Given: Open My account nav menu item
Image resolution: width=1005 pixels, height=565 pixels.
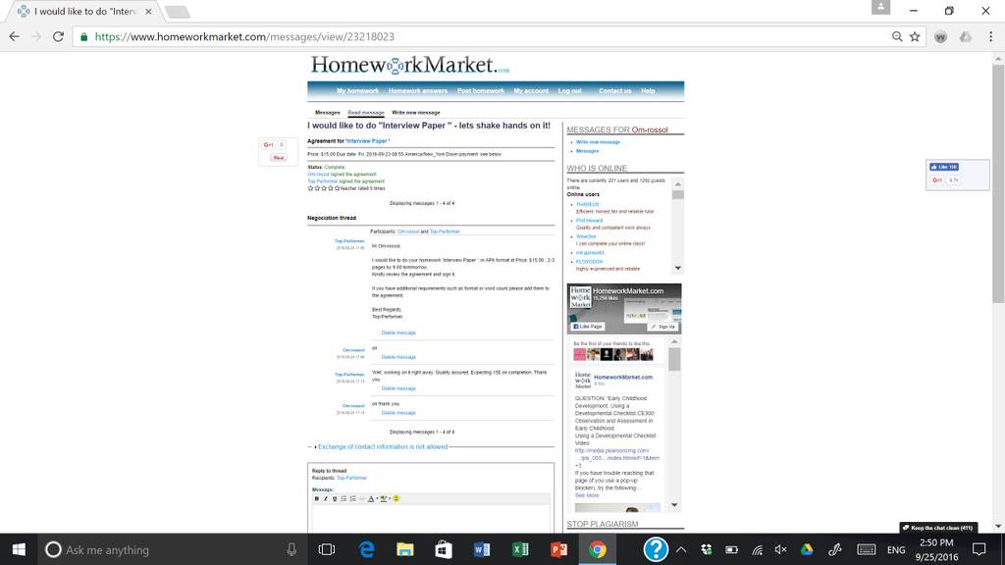Looking at the screenshot, I should pyautogui.click(x=531, y=91).
